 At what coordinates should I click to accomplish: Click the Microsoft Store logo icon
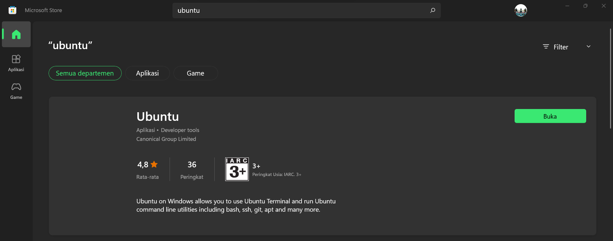click(12, 10)
